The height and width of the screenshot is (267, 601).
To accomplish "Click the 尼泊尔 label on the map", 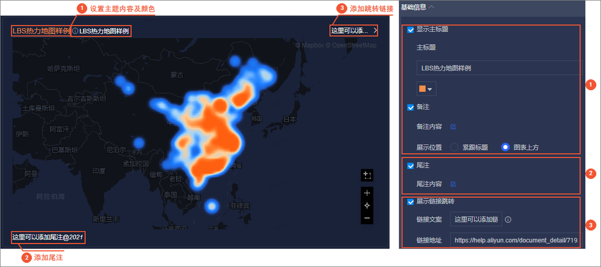I will [x=116, y=150].
